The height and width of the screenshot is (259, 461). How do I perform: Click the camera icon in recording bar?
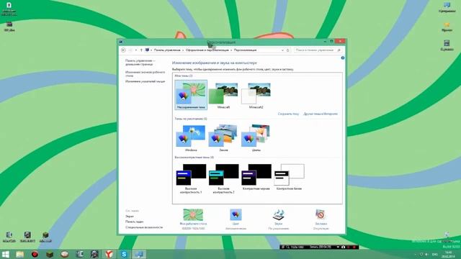click(x=343, y=247)
